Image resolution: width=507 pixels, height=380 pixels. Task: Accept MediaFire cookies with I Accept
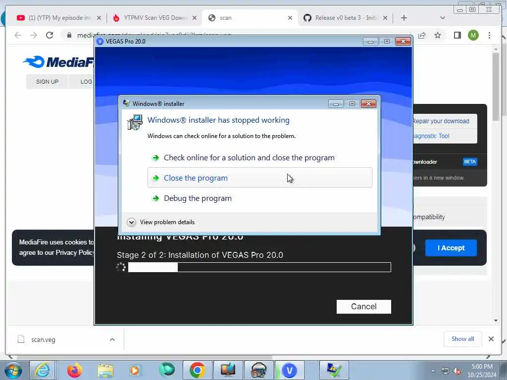451,248
